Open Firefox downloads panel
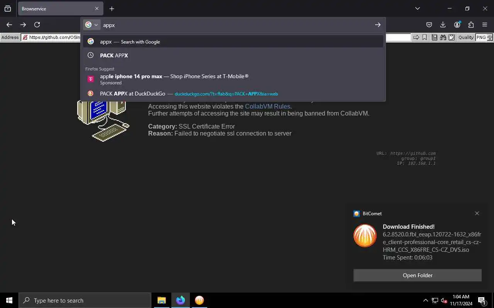Viewport: 494px width, 308px height. 443,25
